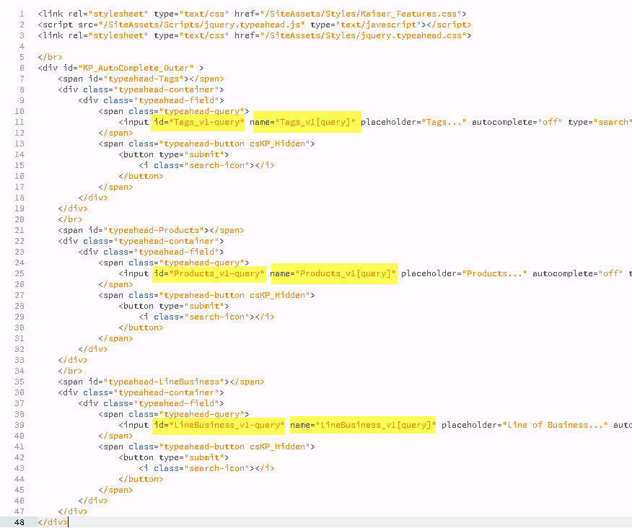The image size is (632, 528).
Task: Click the </button> tag on line 44
Action: pos(141,480)
